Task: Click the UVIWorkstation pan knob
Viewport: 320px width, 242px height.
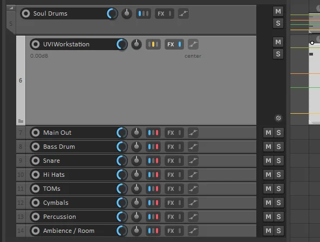Action: click(137, 44)
